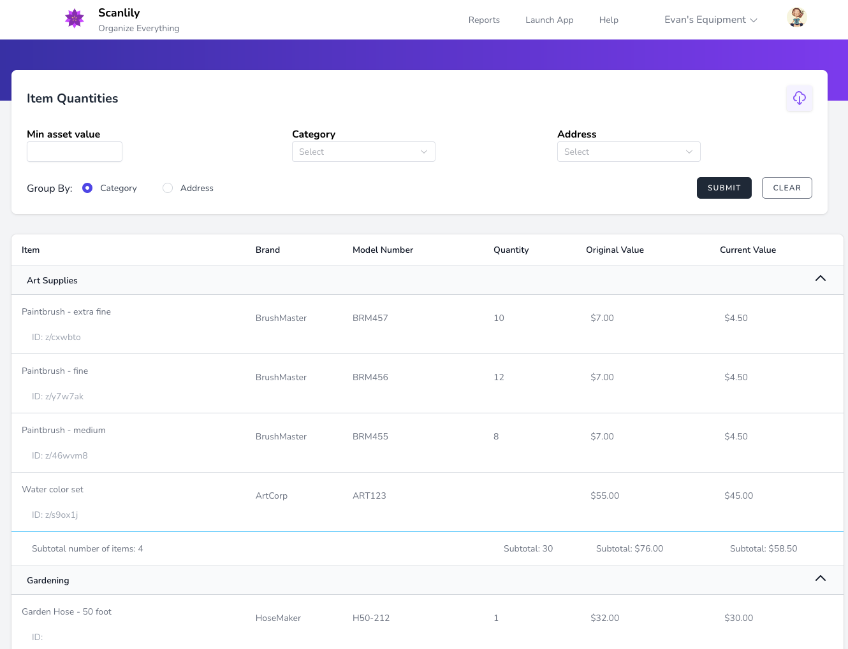The width and height of the screenshot is (848, 649).
Task: Select Address radio for Group By
Action: (168, 188)
